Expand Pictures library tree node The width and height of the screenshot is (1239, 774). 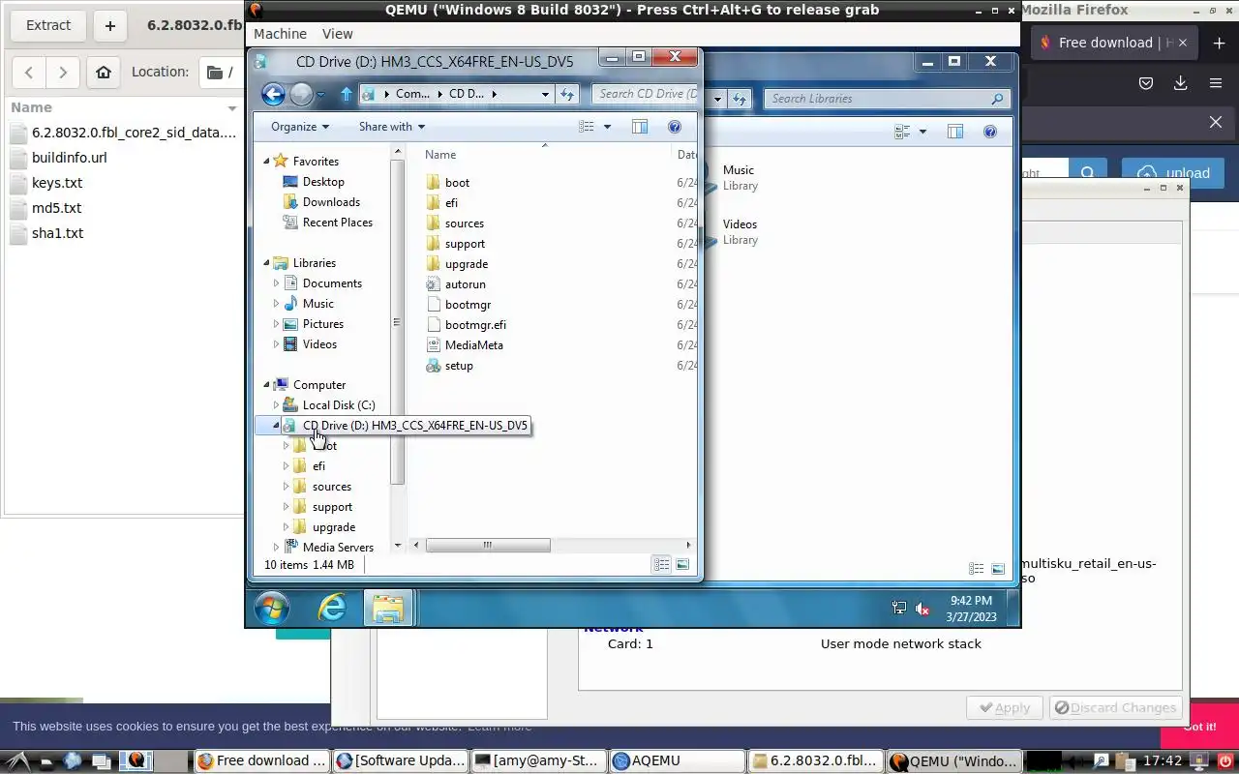tap(276, 324)
